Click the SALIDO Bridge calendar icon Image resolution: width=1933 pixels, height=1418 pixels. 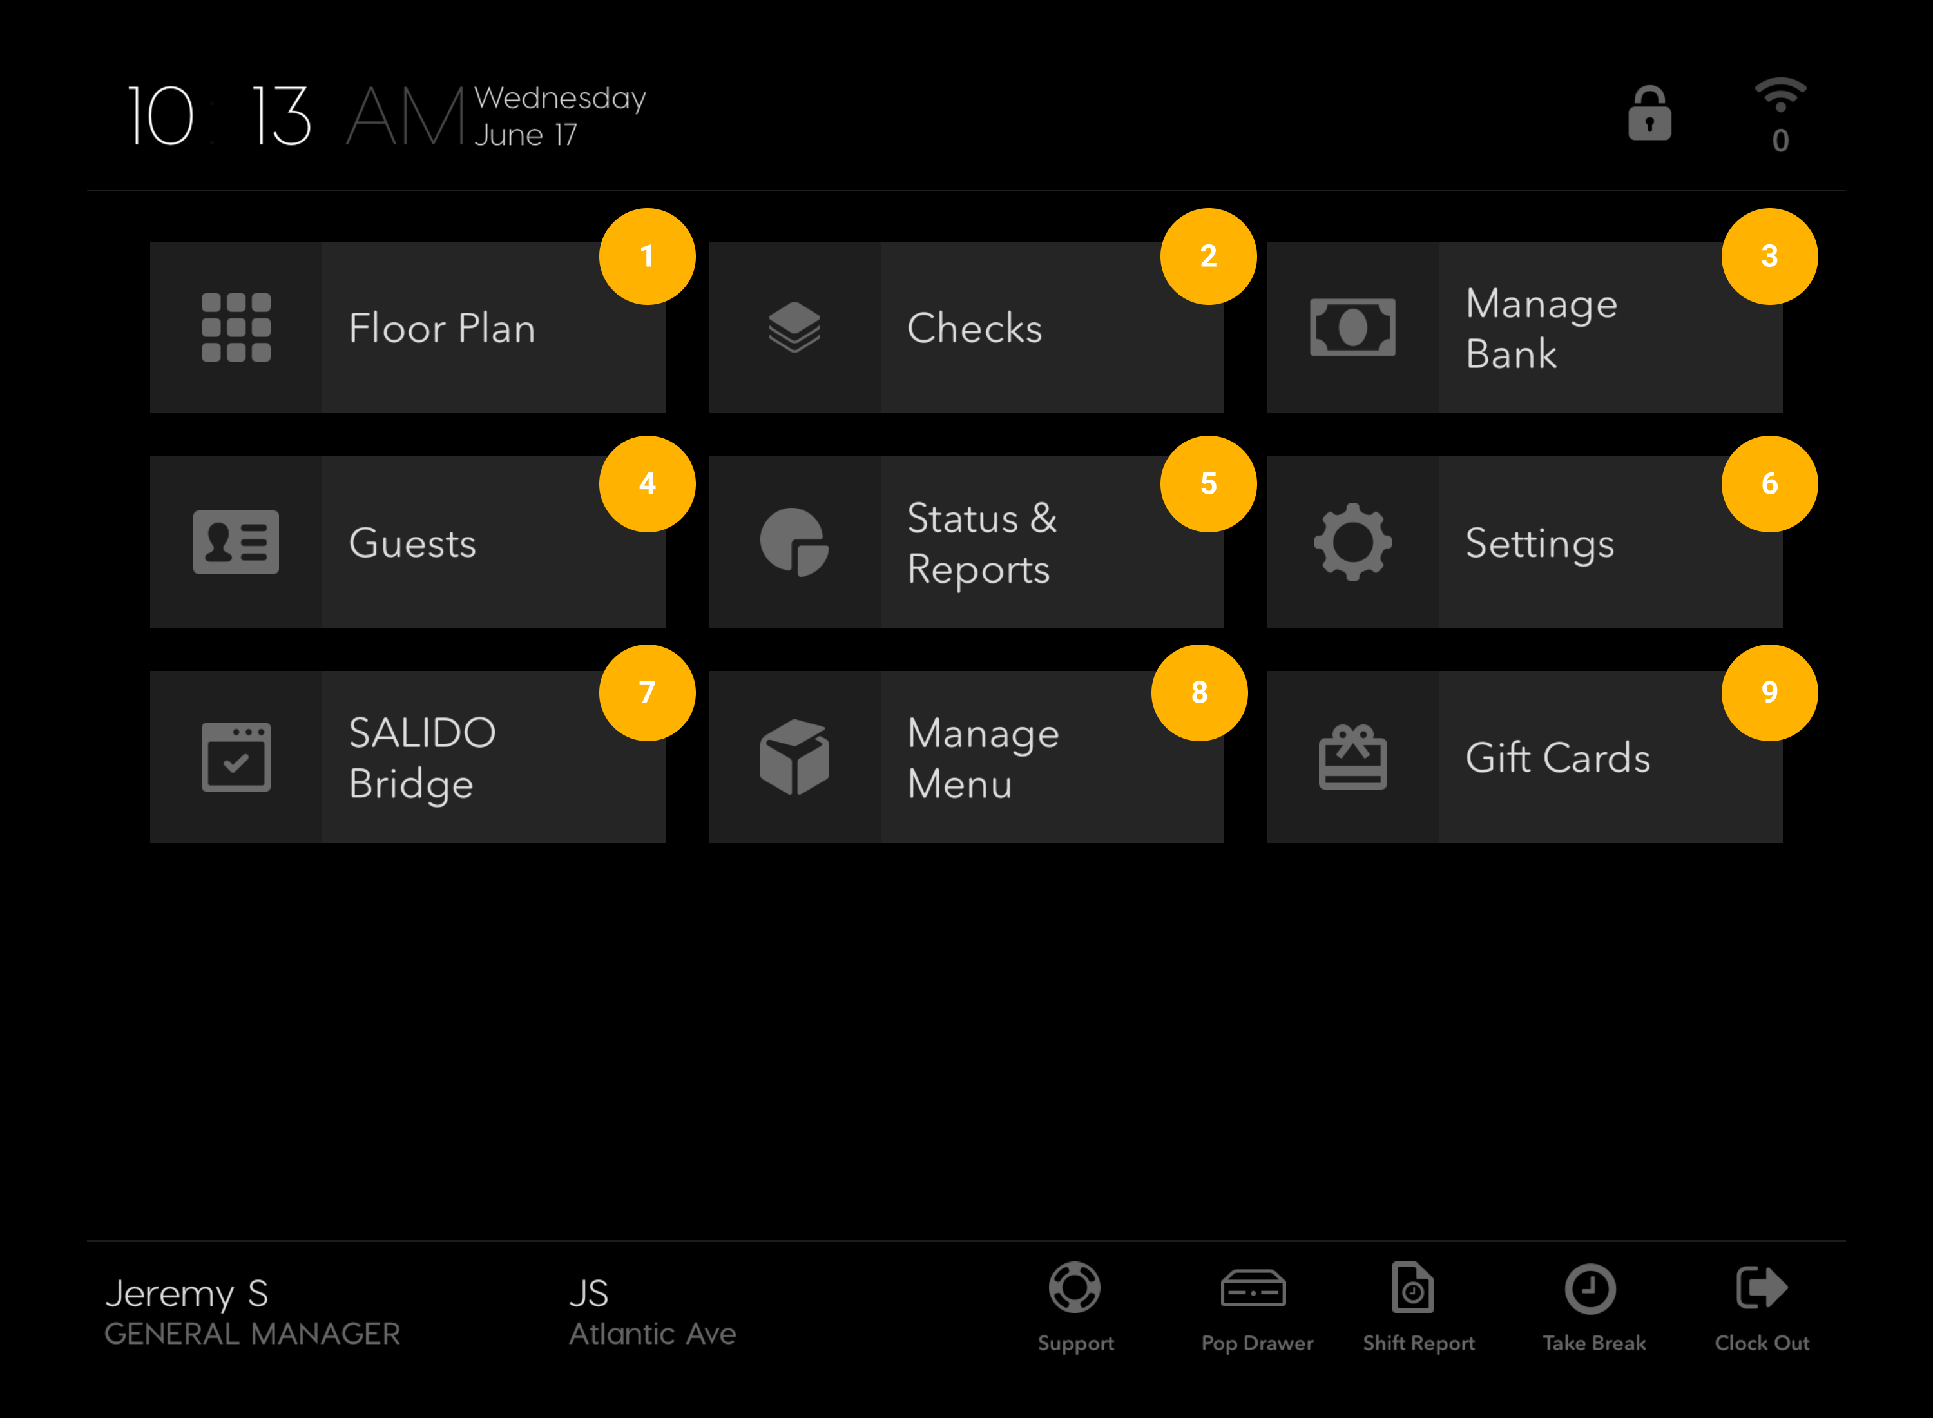click(x=235, y=756)
